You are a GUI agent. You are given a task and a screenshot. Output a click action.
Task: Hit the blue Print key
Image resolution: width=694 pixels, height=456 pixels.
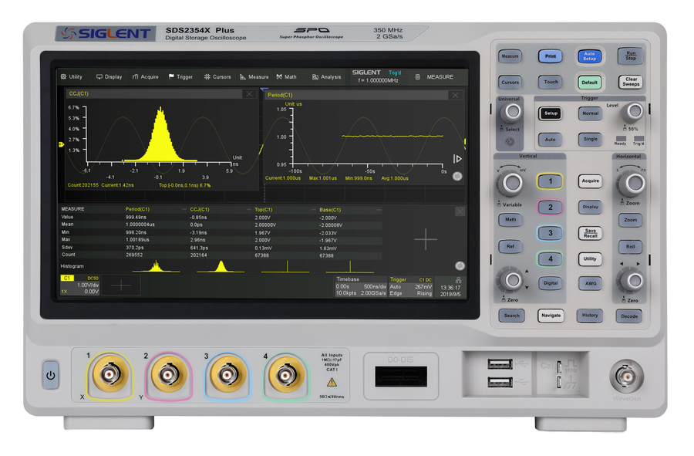[x=550, y=56]
